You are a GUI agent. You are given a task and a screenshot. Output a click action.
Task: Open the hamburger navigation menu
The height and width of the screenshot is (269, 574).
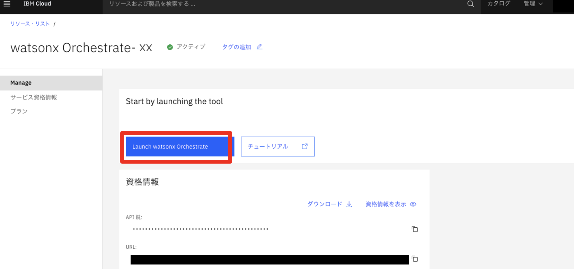(x=7, y=4)
